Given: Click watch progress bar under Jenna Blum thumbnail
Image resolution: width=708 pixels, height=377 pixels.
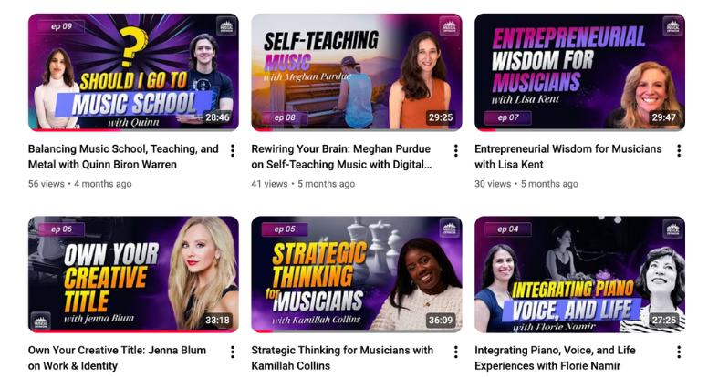Looking at the screenshot, I should [x=133, y=331].
